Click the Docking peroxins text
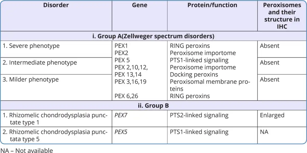 click(x=194, y=75)
